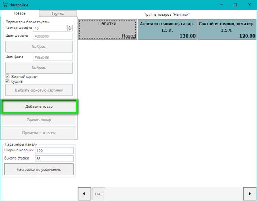Select the Товары tab
Viewport: 257px width, 201px height.
tap(20, 14)
